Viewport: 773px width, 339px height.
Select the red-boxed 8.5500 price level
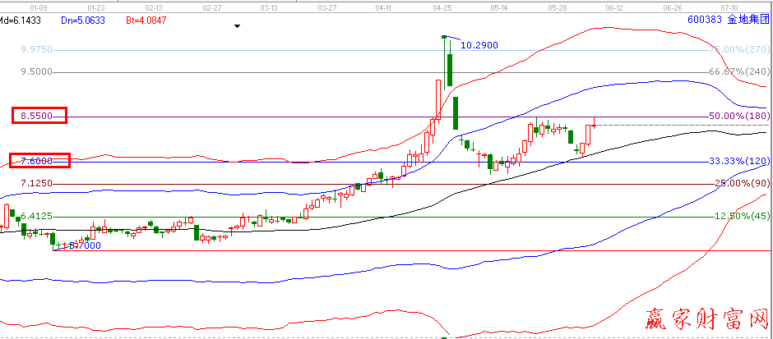coord(39,117)
